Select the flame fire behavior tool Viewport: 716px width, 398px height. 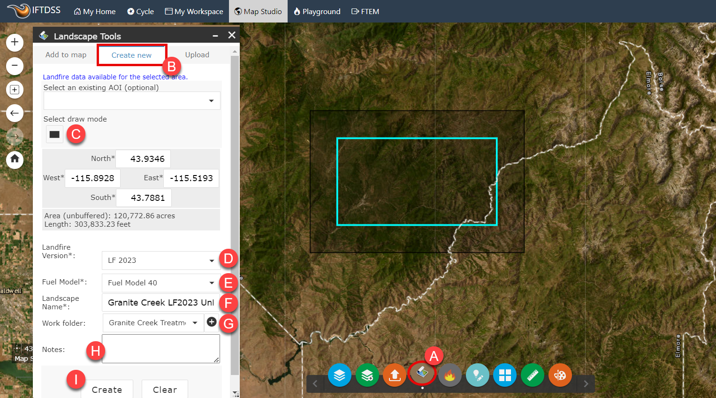pyautogui.click(x=449, y=375)
